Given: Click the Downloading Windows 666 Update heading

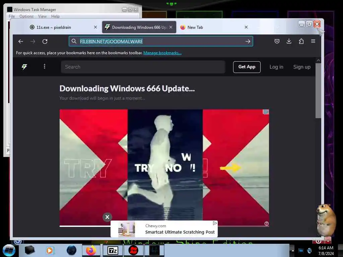Looking at the screenshot, I should 127,88.
